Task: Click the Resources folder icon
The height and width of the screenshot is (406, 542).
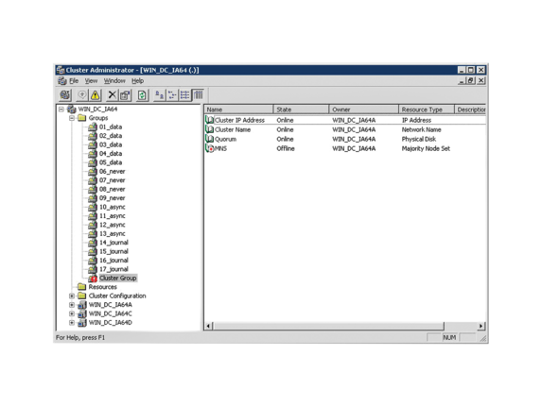Action: click(82, 287)
